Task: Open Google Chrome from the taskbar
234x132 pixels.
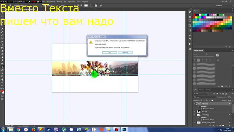Action: (18, 129)
